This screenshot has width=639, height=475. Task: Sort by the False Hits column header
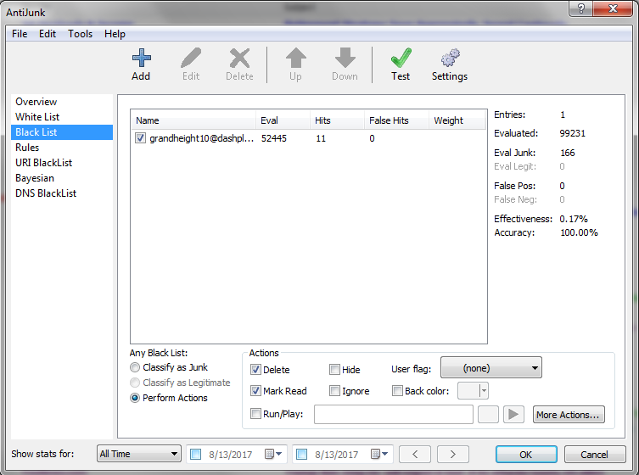click(x=396, y=120)
